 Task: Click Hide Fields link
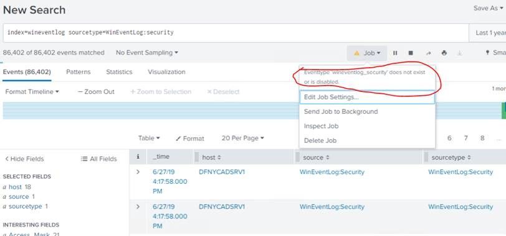pos(24,159)
